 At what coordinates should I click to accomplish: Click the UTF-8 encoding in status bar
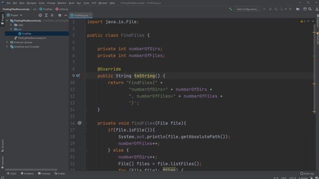(x=293, y=178)
